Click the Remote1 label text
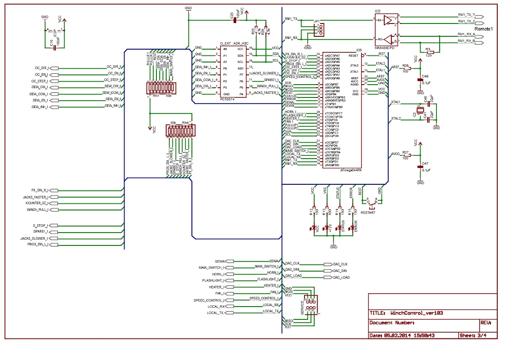The image size is (511, 346). tap(483, 29)
